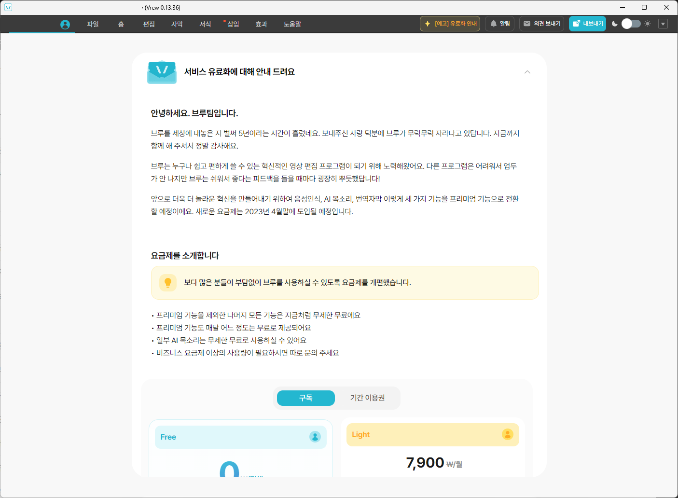Expand the top-right dropdown arrow

tap(663, 24)
